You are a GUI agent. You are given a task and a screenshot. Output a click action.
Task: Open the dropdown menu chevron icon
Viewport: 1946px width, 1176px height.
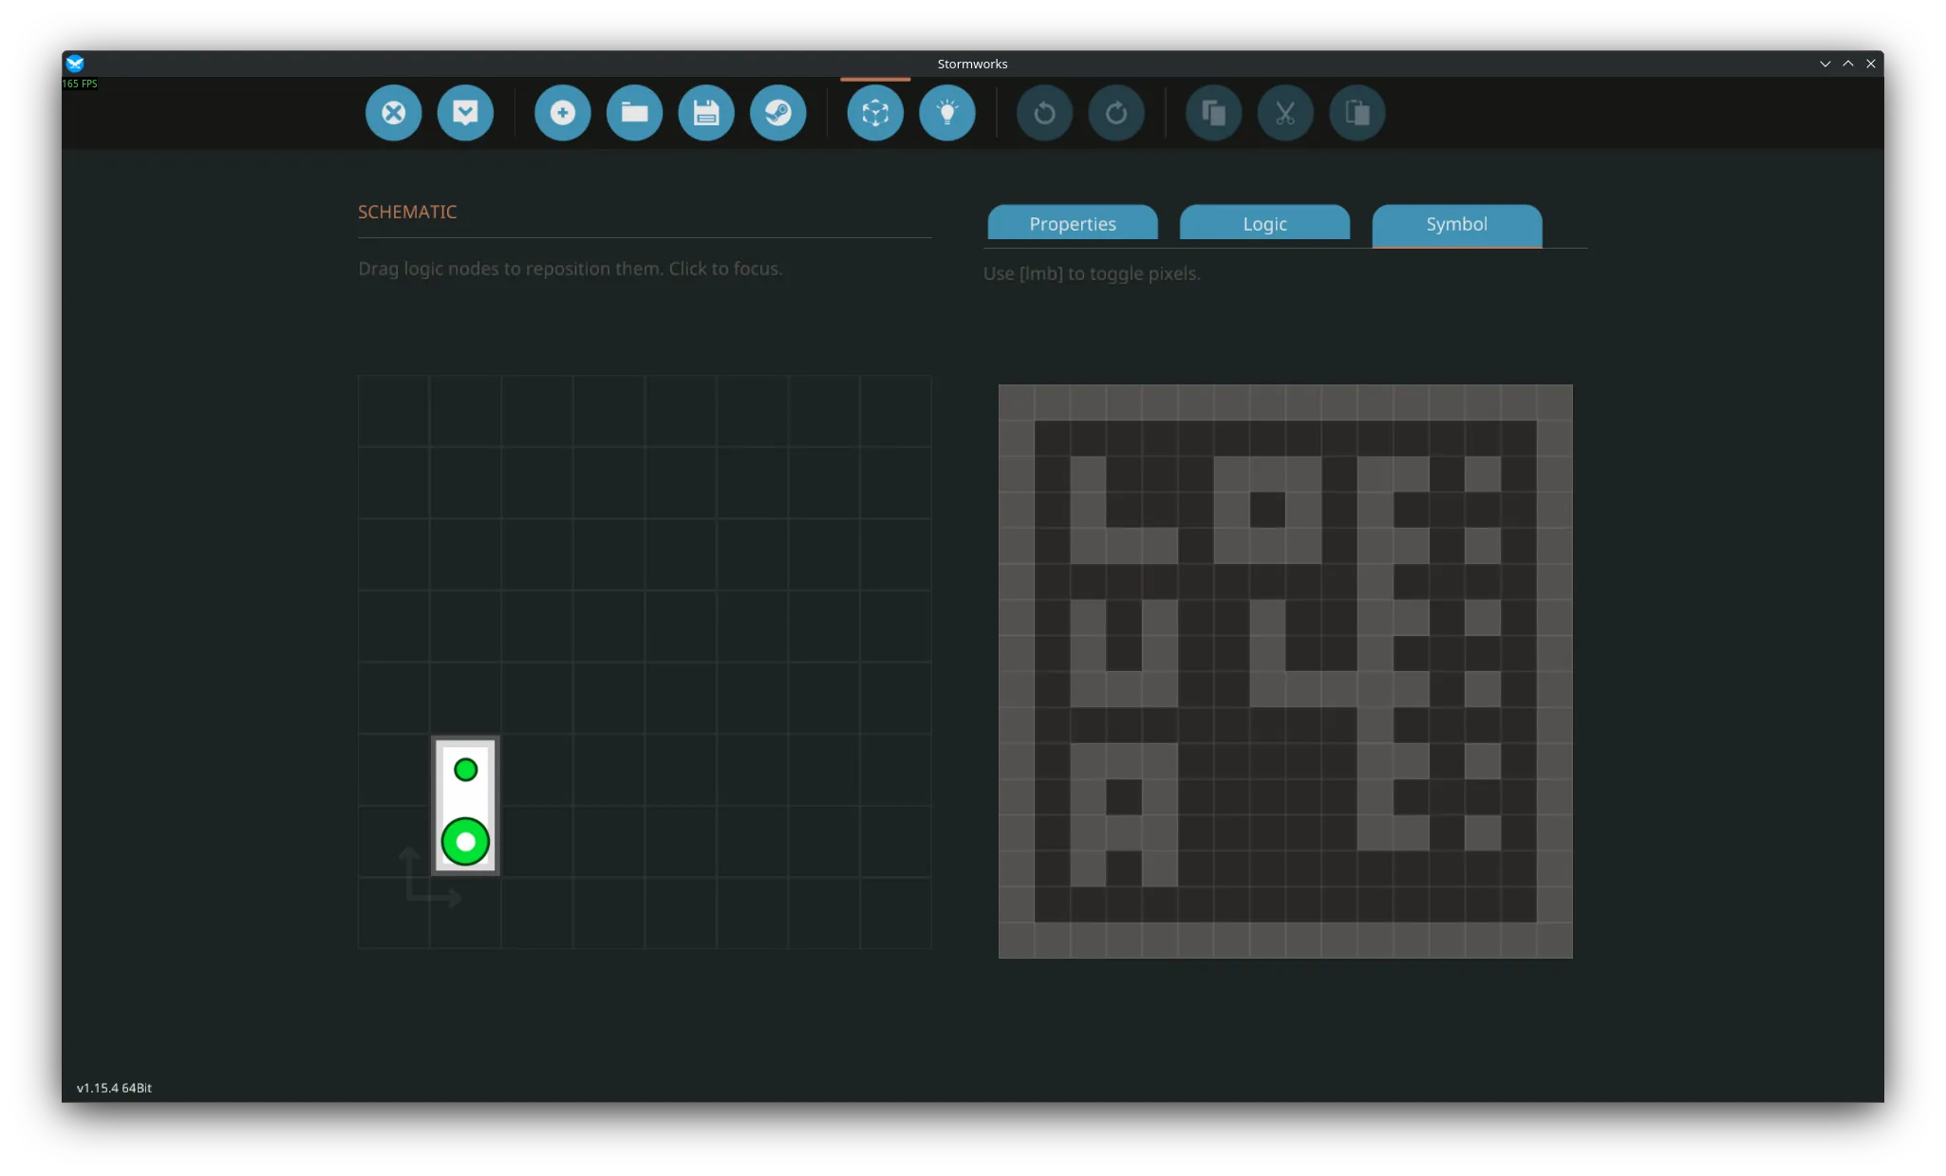click(x=465, y=113)
